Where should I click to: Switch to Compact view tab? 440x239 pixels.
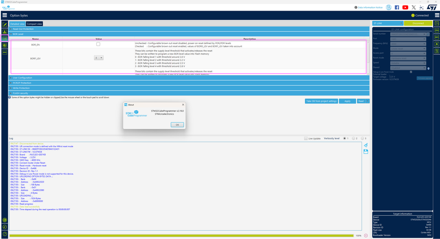34,24
